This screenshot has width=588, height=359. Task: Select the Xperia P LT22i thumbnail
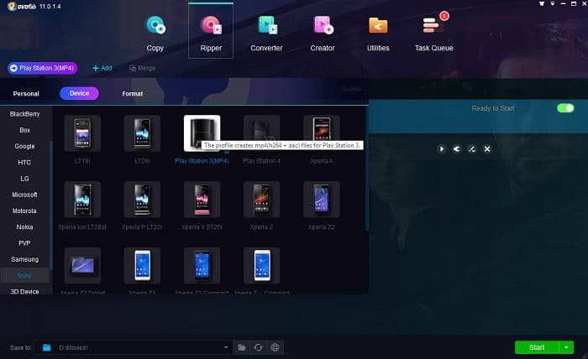(x=142, y=199)
